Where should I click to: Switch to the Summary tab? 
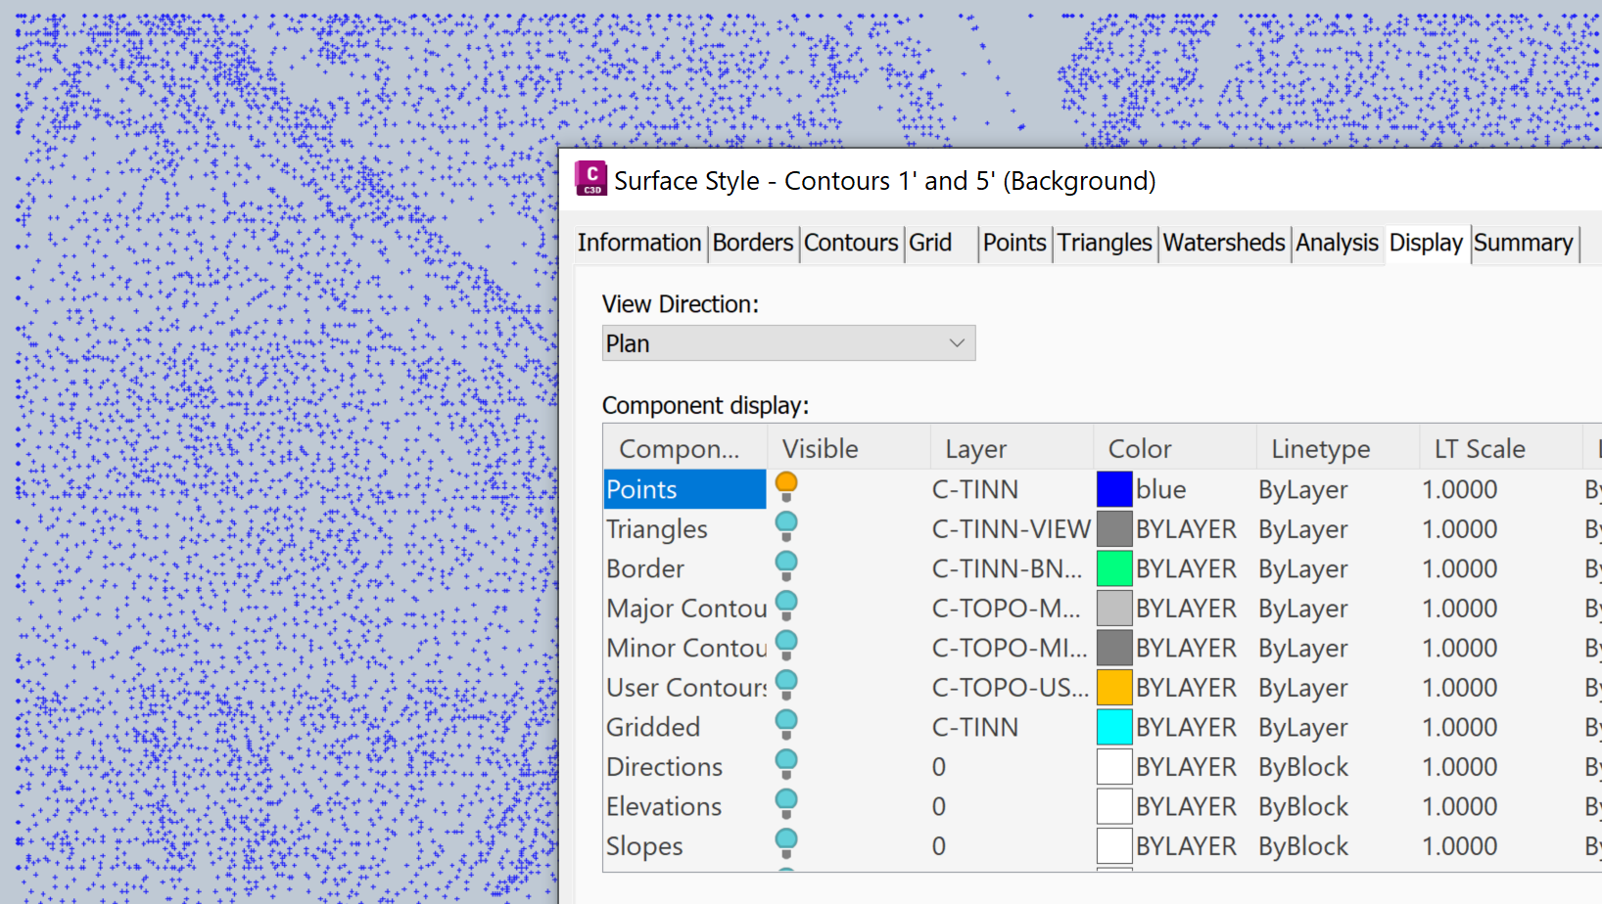(x=1524, y=243)
